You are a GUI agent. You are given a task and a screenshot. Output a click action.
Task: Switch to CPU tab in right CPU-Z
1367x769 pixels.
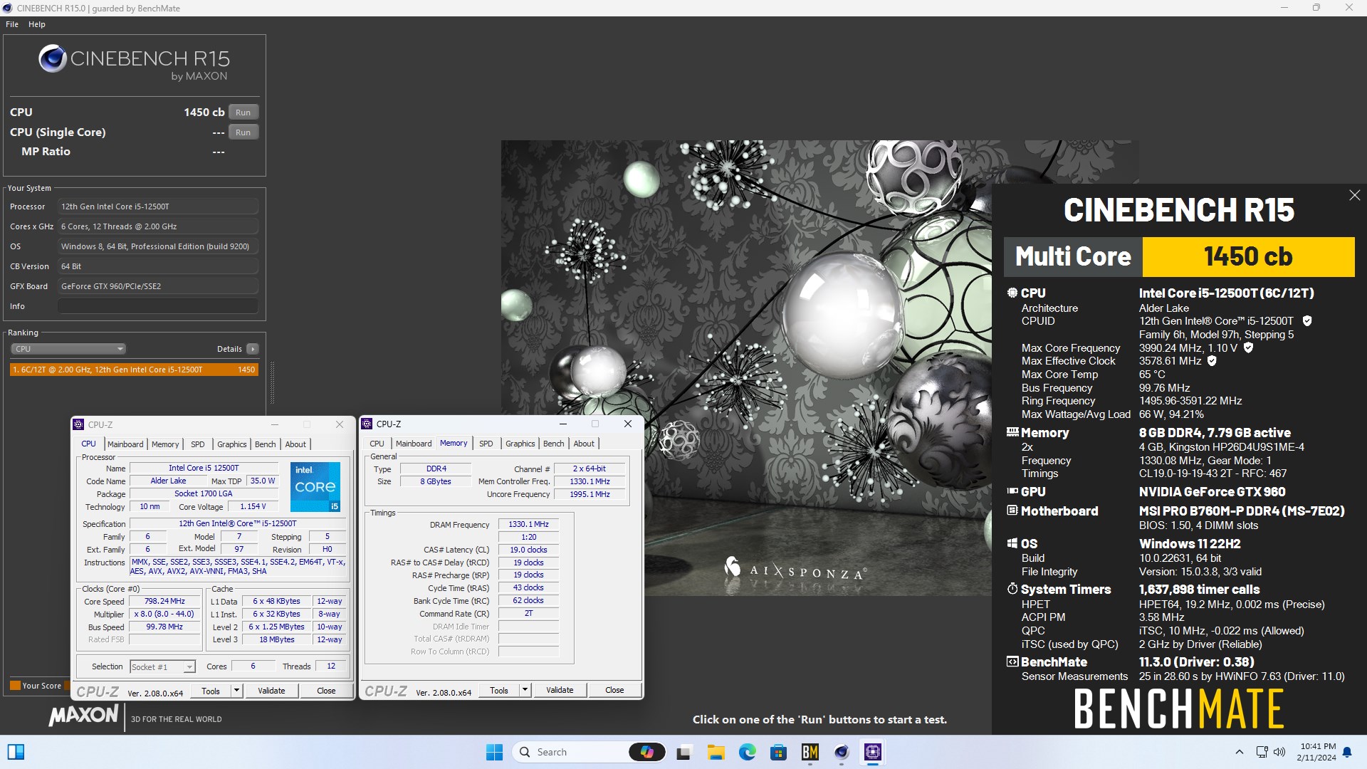(377, 444)
